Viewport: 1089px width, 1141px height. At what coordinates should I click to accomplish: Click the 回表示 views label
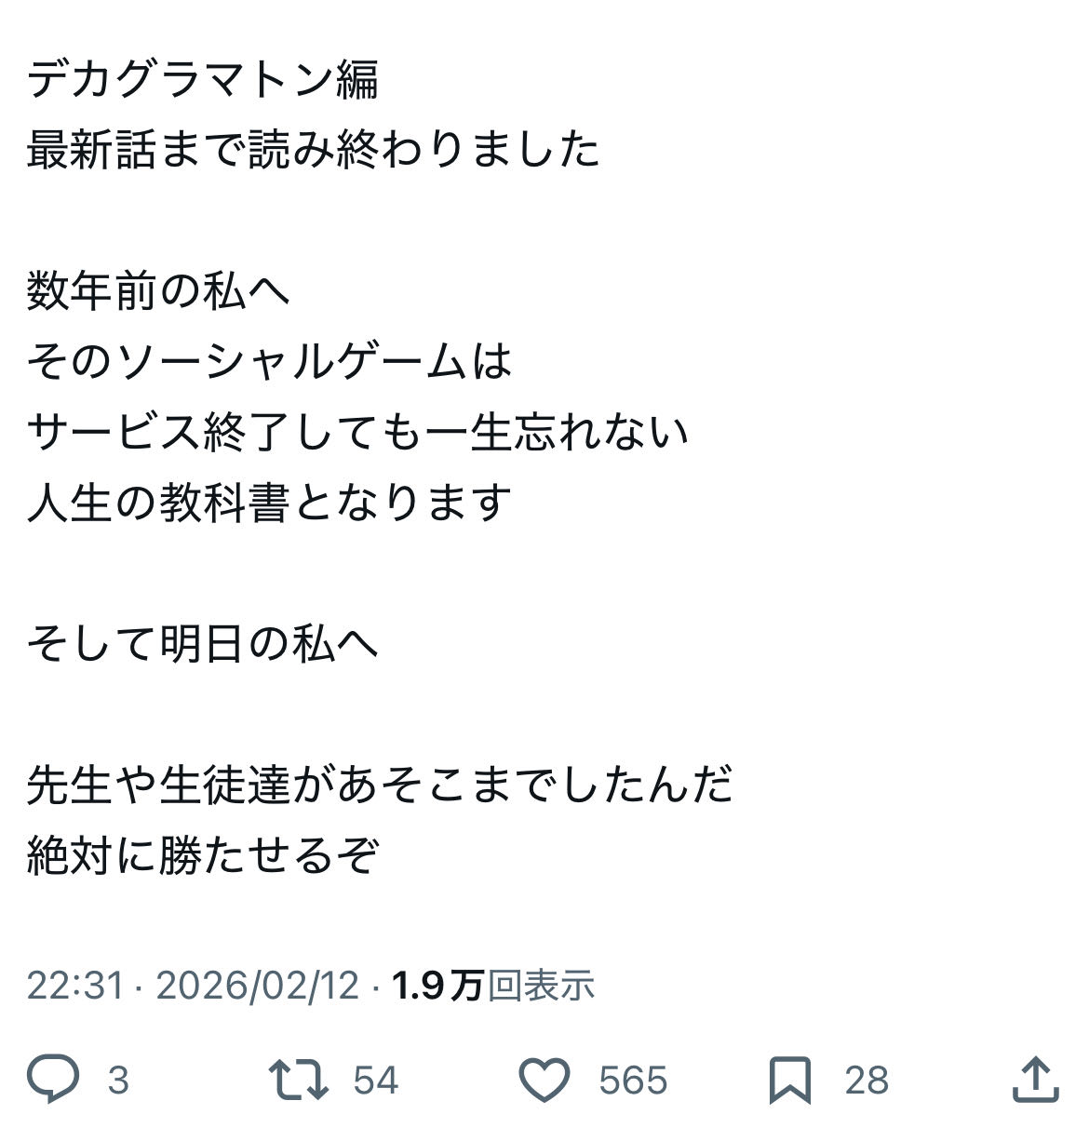542,985
